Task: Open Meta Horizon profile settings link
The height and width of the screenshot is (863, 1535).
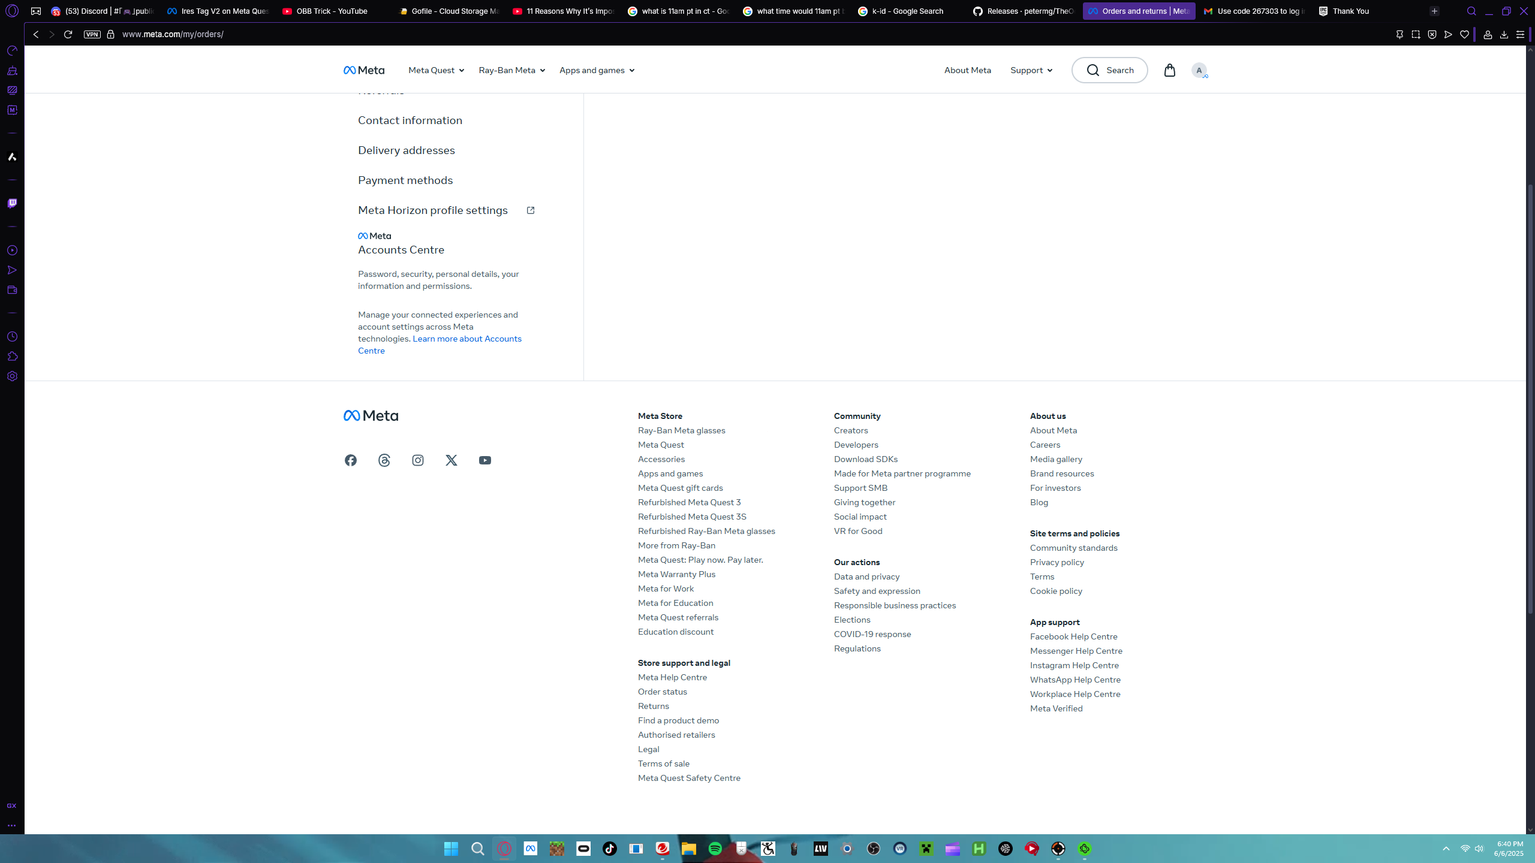Action: (446, 210)
